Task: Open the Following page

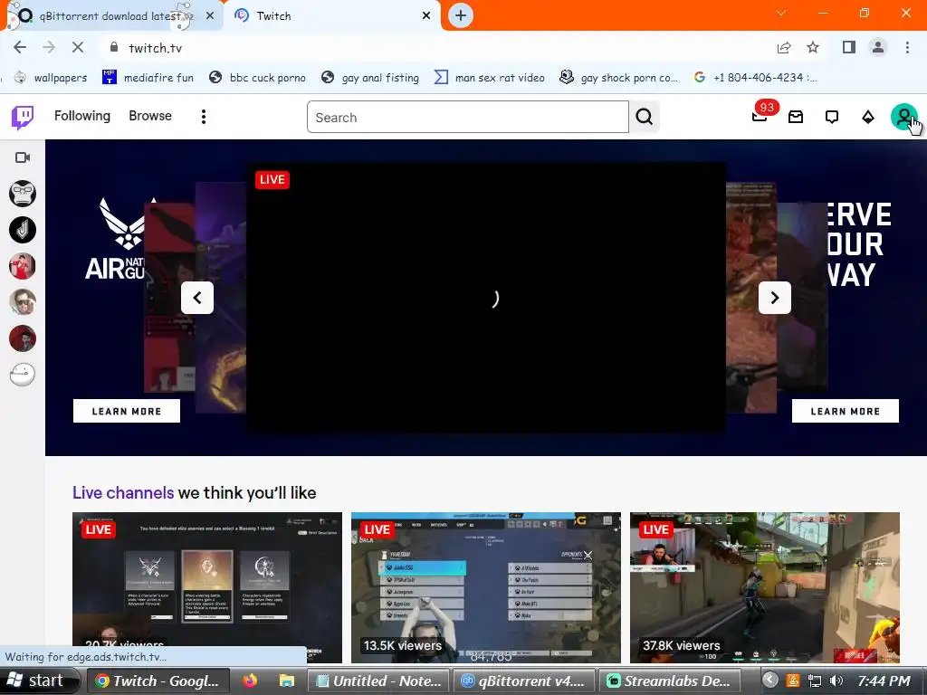Action: click(x=82, y=116)
